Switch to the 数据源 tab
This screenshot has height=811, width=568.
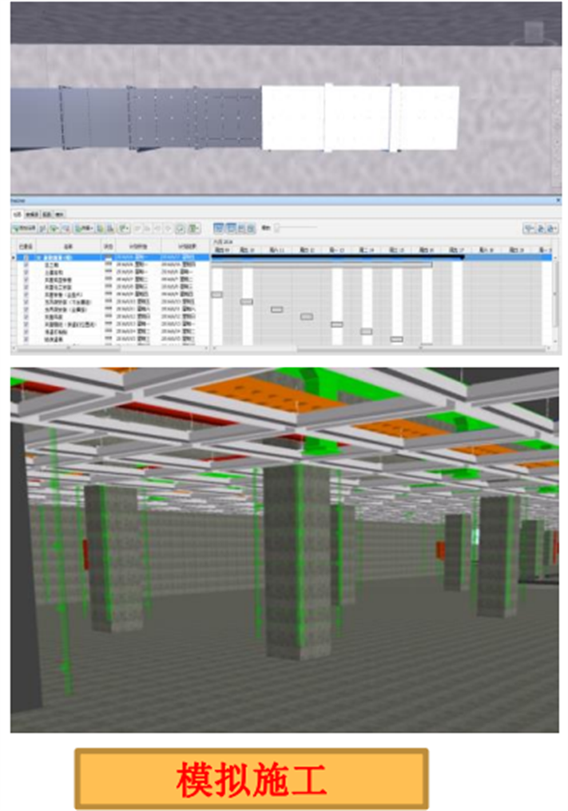pos(32,215)
